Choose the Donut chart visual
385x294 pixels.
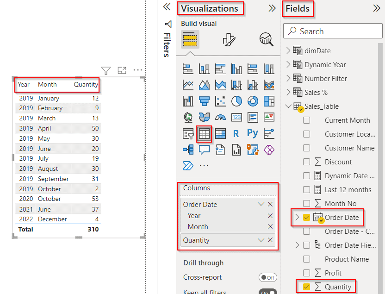[253, 101]
